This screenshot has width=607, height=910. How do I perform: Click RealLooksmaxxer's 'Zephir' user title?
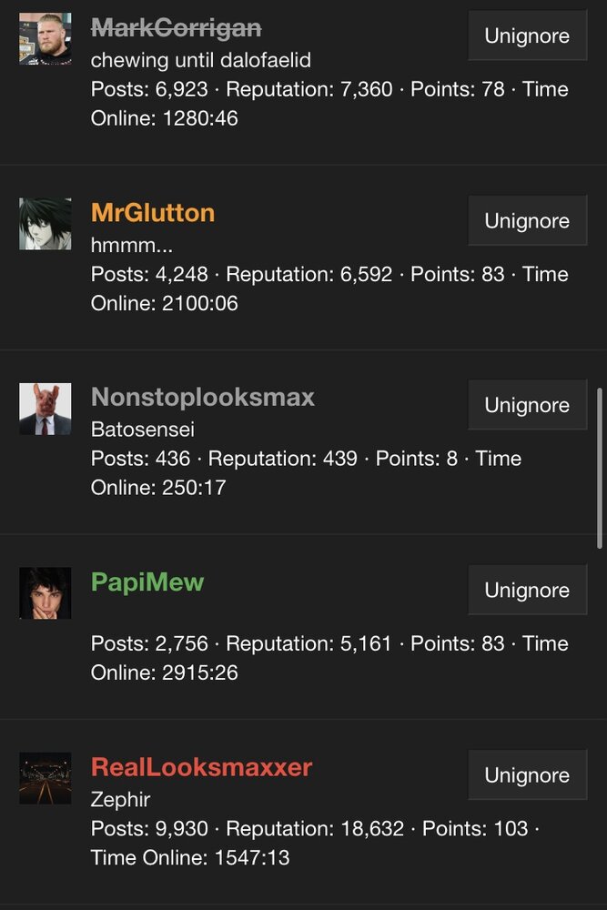120,800
